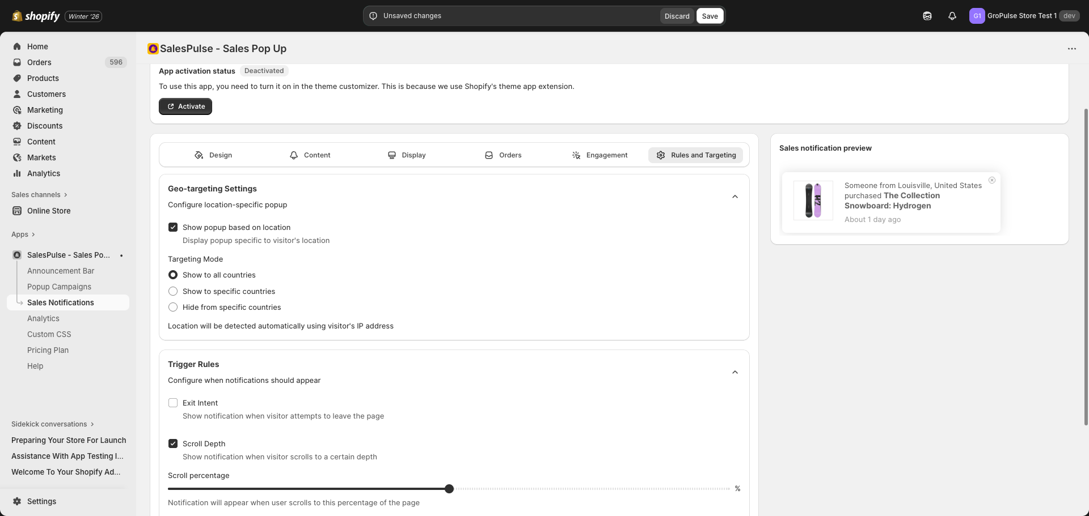Open the notifications bell icon
This screenshot has height=516, width=1089.
point(952,16)
